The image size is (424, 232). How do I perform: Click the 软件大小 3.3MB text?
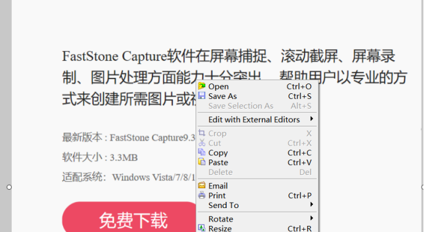[x=100, y=157]
